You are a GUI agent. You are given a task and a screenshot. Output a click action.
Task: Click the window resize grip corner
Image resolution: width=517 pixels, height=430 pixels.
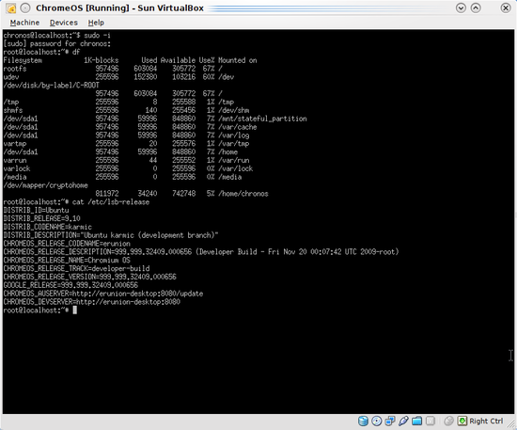click(x=511, y=424)
